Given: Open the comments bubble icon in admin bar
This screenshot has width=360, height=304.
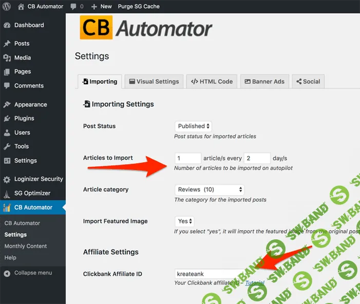Looking at the screenshot, I should click(73, 7).
